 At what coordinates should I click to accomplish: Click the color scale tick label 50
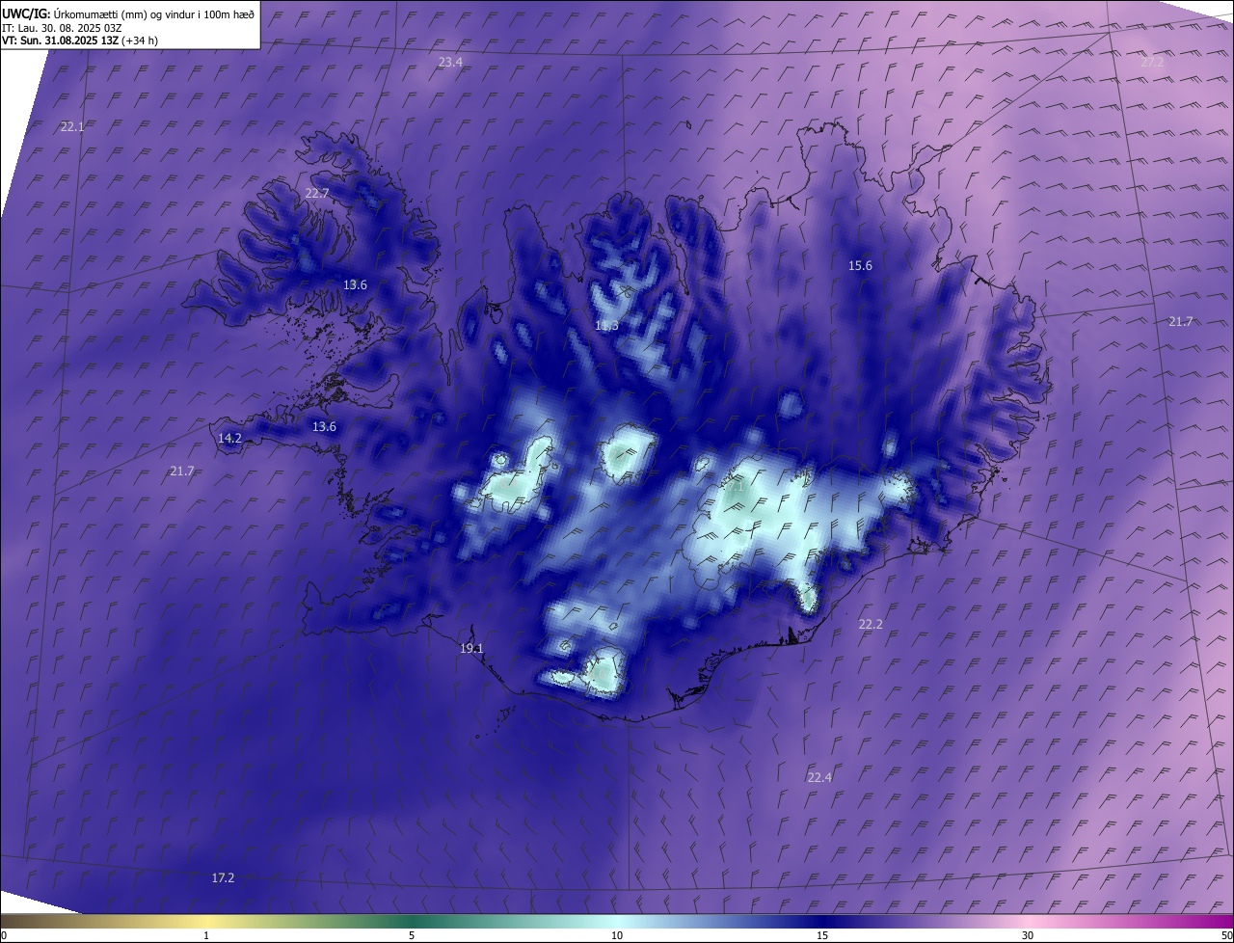(x=1226, y=936)
